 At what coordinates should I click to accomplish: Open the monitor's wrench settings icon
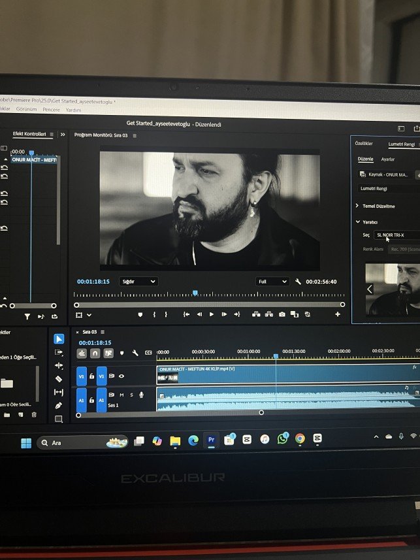[298, 282]
